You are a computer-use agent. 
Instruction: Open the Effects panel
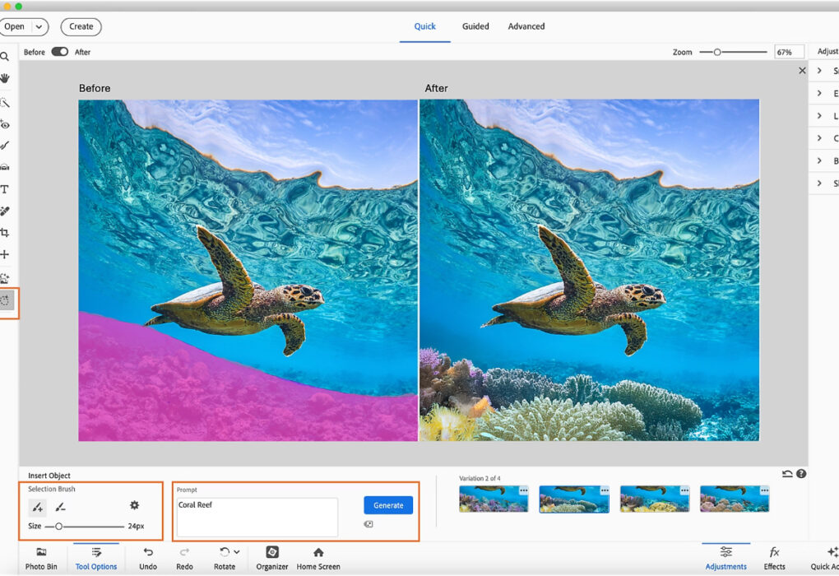[774, 559]
